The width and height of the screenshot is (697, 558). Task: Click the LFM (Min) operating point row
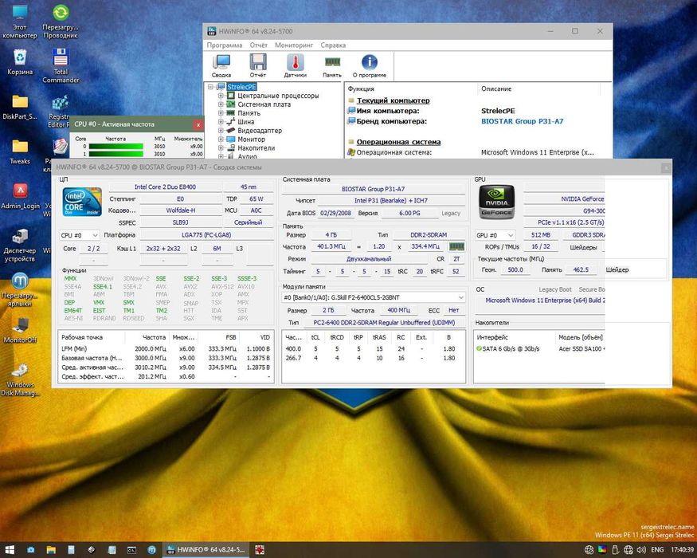coord(166,349)
